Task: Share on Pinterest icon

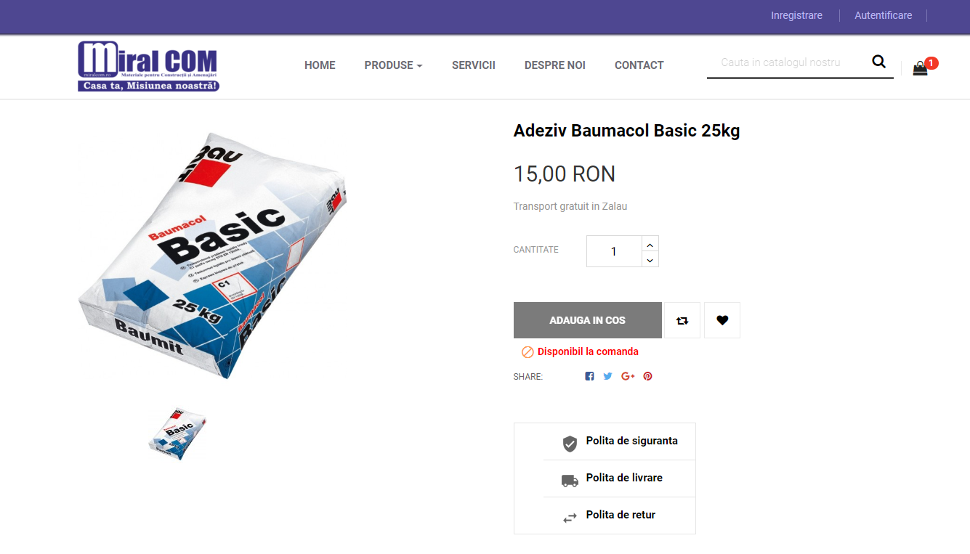Action: pos(647,376)
